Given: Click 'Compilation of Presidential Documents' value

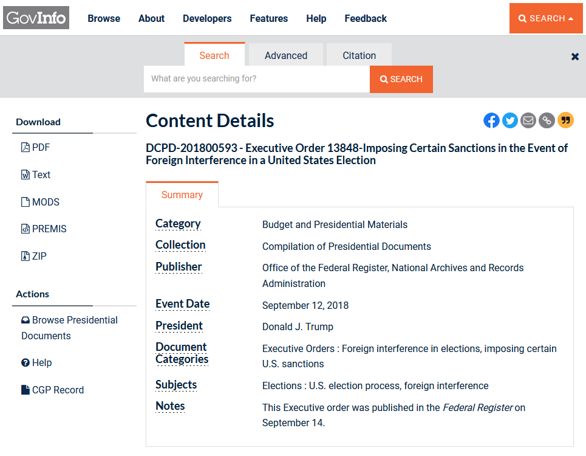Looking at the screenshot, I should click(x=347, y=246).
